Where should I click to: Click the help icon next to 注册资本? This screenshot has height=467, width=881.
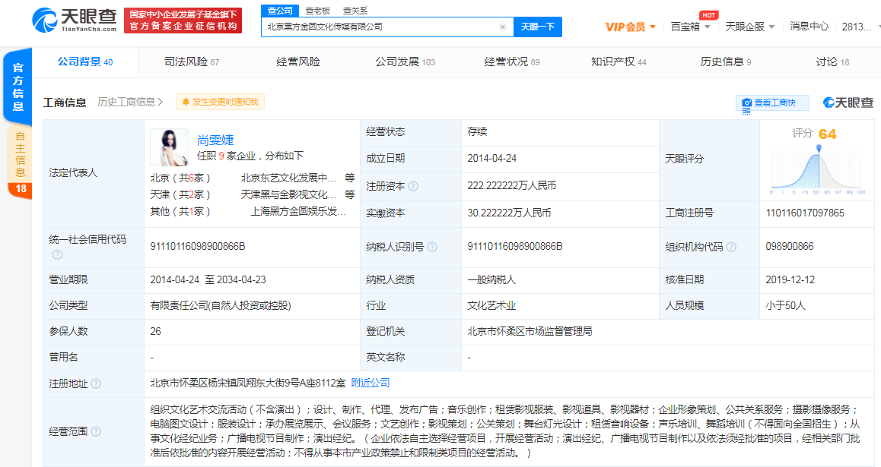(x=414, y=186)
